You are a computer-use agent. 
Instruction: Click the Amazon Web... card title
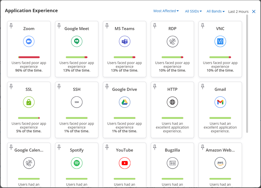220,150
